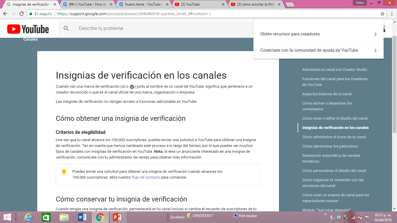Click the yellow lightbulb tip icon
Screen dimensions: 397x223
click(x=64, y=172)
